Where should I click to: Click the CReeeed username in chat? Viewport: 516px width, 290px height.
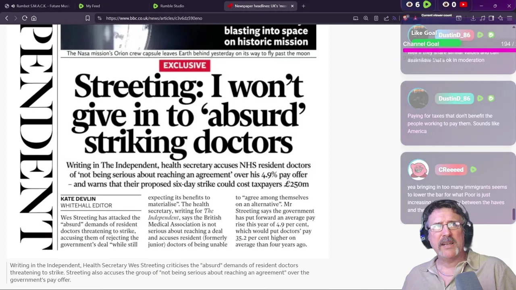pyautogui.click(x=451, y=170)
